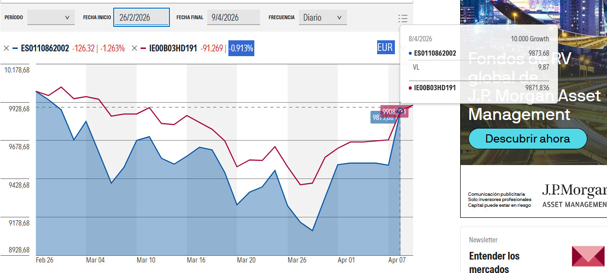
Task: Click the blue line marker beside ES0110862002
Action: tap(15, 48)
